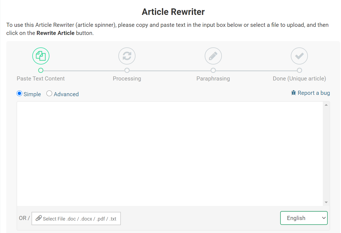Click the paperclip icon in Select File

[x=39, y=218]
